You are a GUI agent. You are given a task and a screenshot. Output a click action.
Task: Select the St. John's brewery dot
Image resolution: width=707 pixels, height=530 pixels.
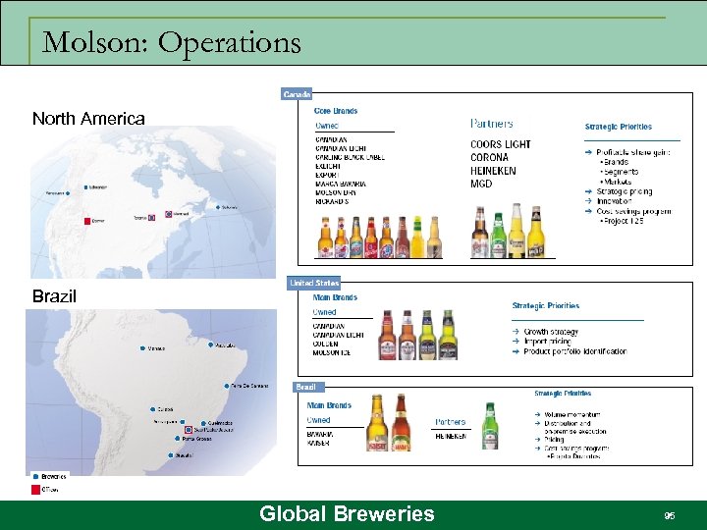point(218,207)
